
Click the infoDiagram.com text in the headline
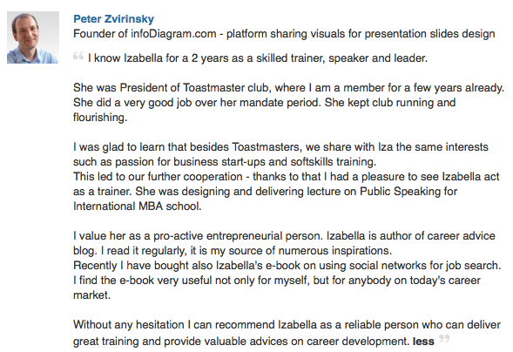[x=173, y=34]
